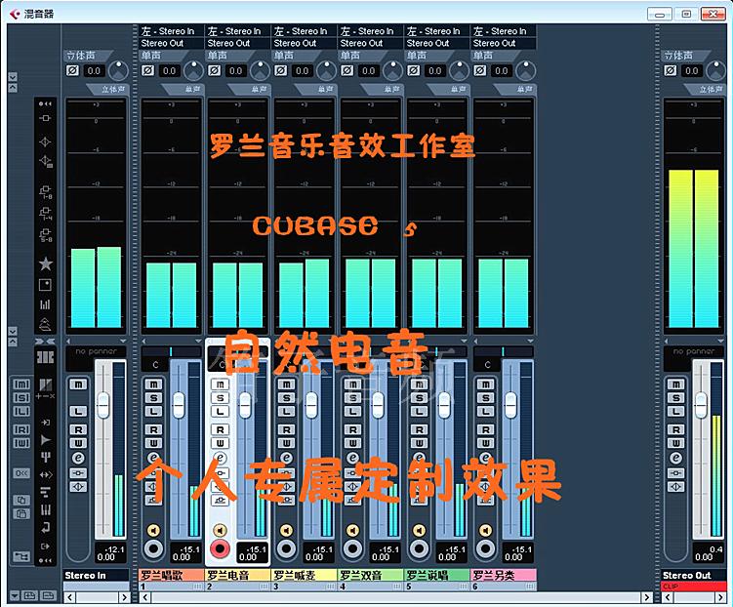
Task: Show meters view icon with bars
Action: (x=45, y=304)
